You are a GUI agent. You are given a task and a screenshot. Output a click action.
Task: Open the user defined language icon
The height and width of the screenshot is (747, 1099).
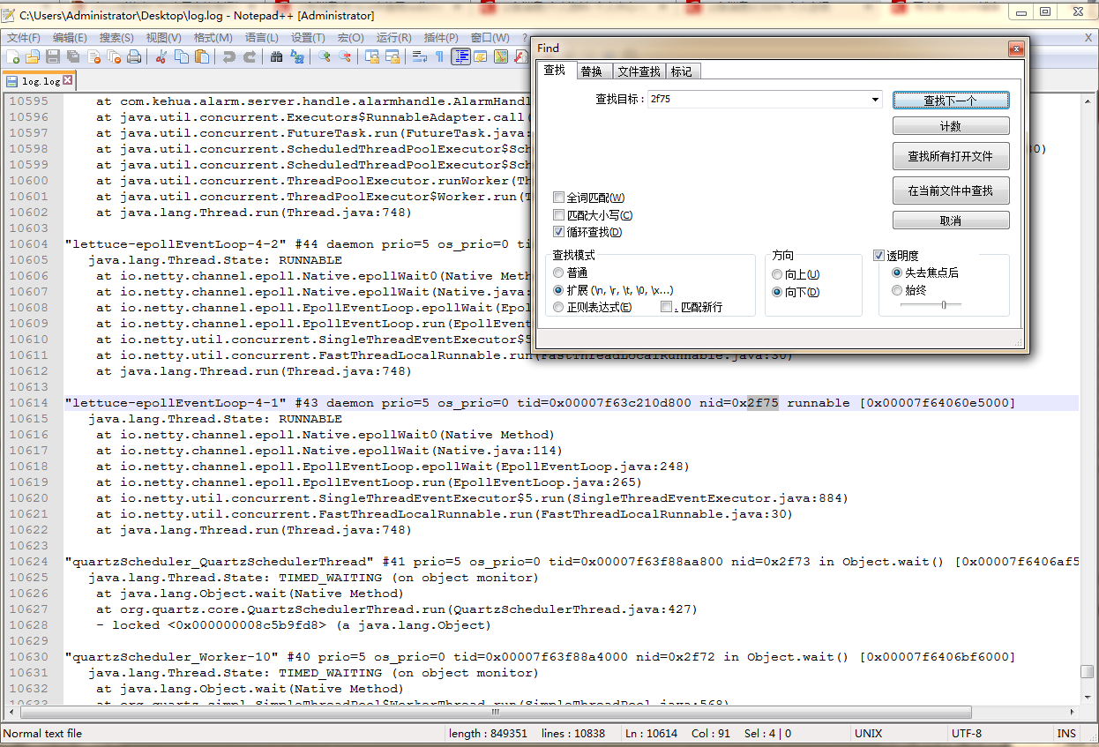481,56
